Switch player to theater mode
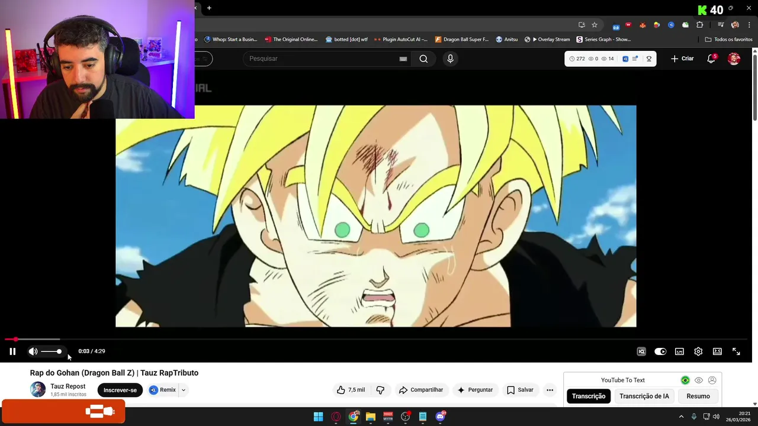Viewport: 758px width, 426px height. coord(717,351)
